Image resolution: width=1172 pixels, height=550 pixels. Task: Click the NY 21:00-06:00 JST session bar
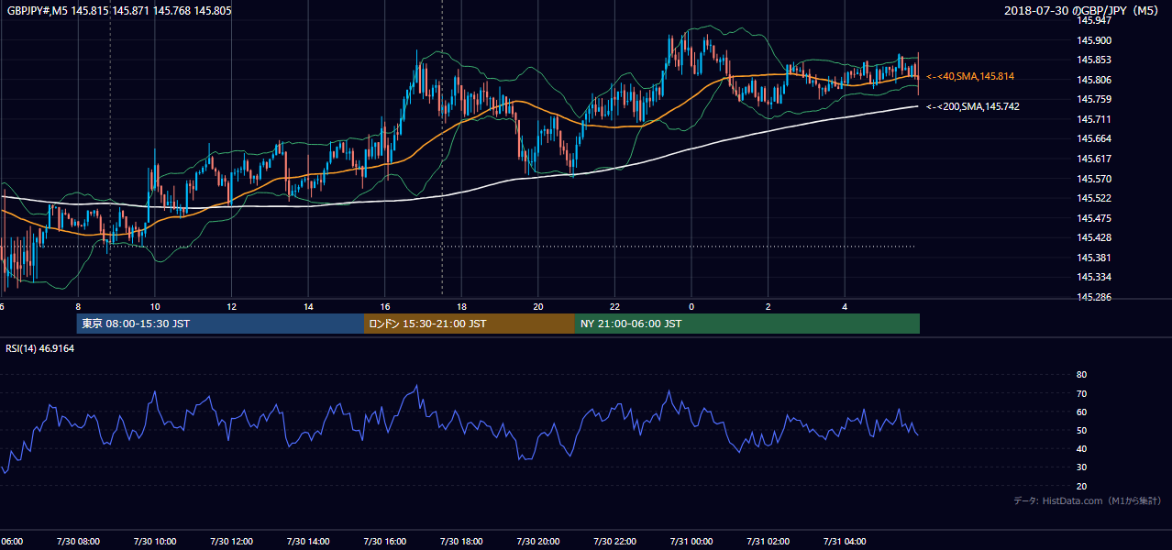pyautogui.click(x=747, y=324)
